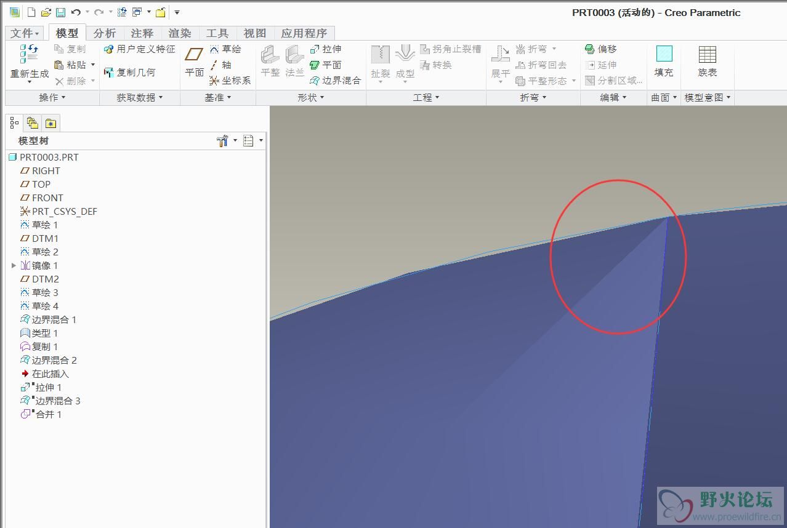
Task: Switch to the favorites navigator tab
Action: pos(50,123)
